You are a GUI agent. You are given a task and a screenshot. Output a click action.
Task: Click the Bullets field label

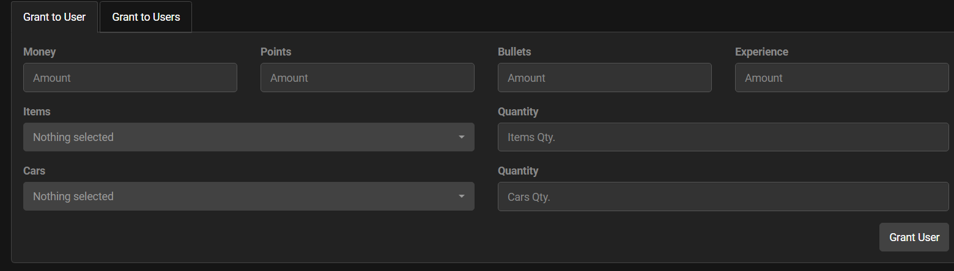click(514, 52)
